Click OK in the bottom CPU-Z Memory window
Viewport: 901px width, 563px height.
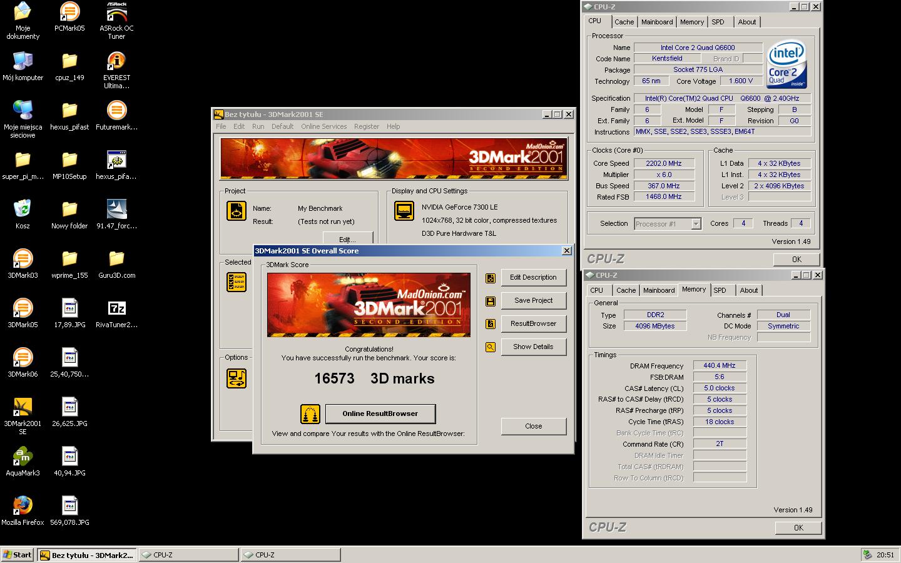tap(798, 527)
